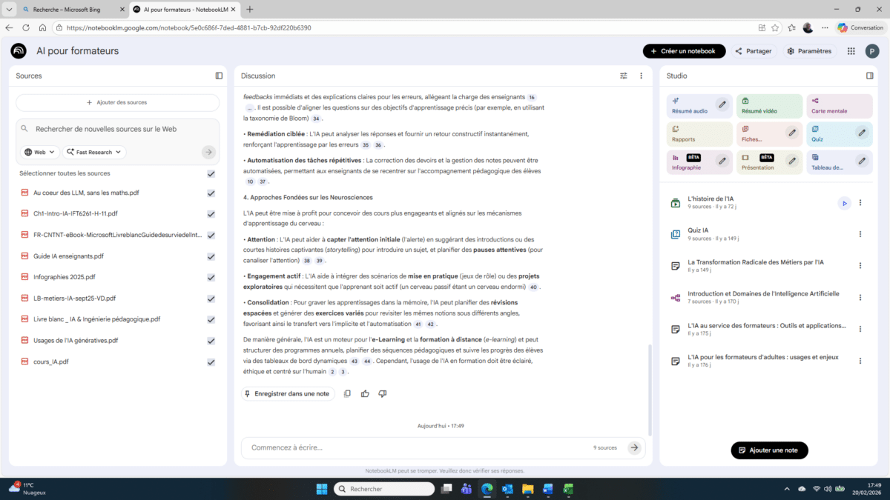Click Ajouter une note button
Viewport: 890px width, 500px height.
coord(769,450)
